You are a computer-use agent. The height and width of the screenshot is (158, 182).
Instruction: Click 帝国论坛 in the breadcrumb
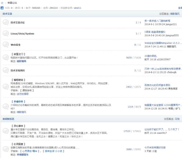(x=12, y=3)
